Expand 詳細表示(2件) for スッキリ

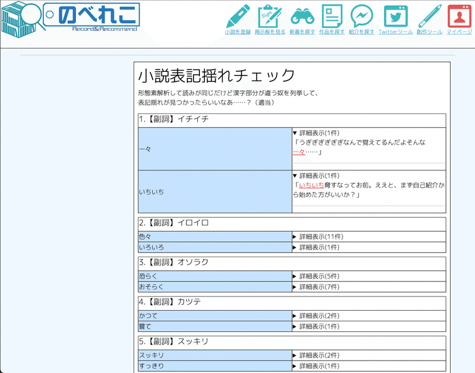point(316,355)
